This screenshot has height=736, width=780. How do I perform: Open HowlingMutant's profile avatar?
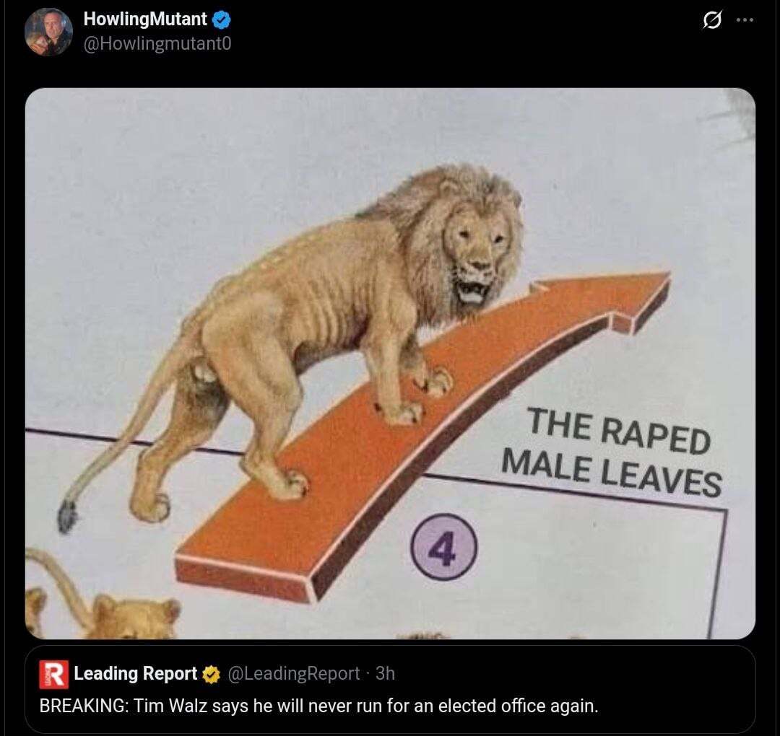48,31
